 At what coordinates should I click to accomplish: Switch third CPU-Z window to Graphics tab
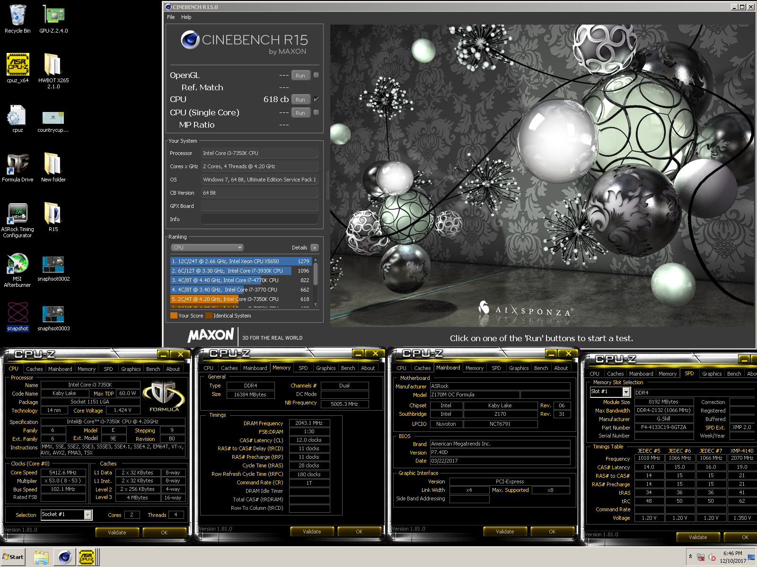519,368
